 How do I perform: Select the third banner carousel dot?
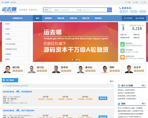76,60
